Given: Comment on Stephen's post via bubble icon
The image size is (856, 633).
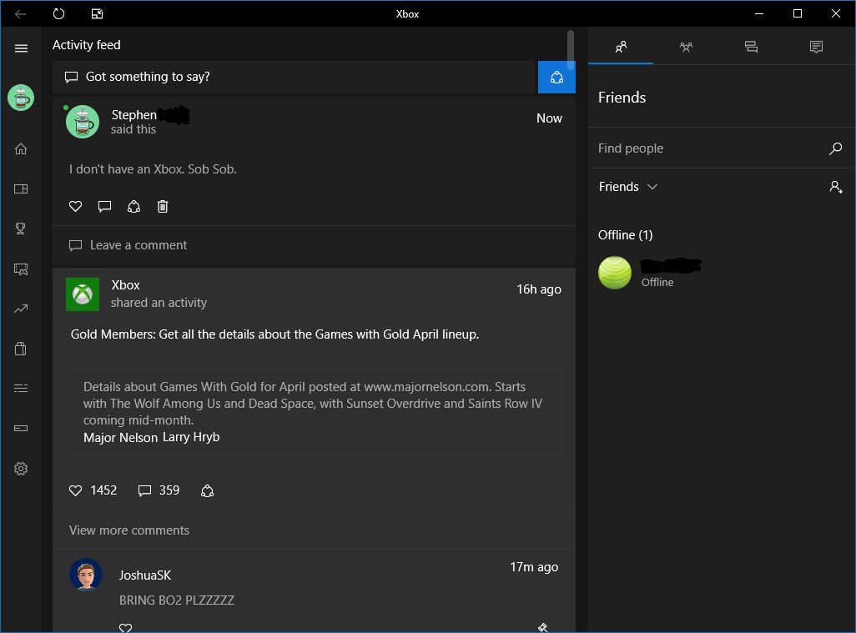Looking at the screenshot, I should (104, 206).
